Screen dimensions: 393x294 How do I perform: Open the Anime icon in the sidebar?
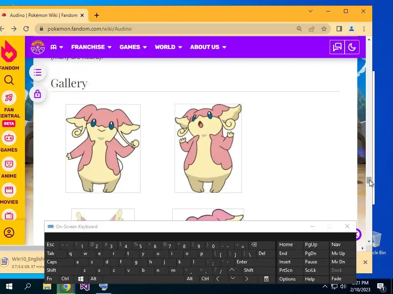[x=9, y=164]
